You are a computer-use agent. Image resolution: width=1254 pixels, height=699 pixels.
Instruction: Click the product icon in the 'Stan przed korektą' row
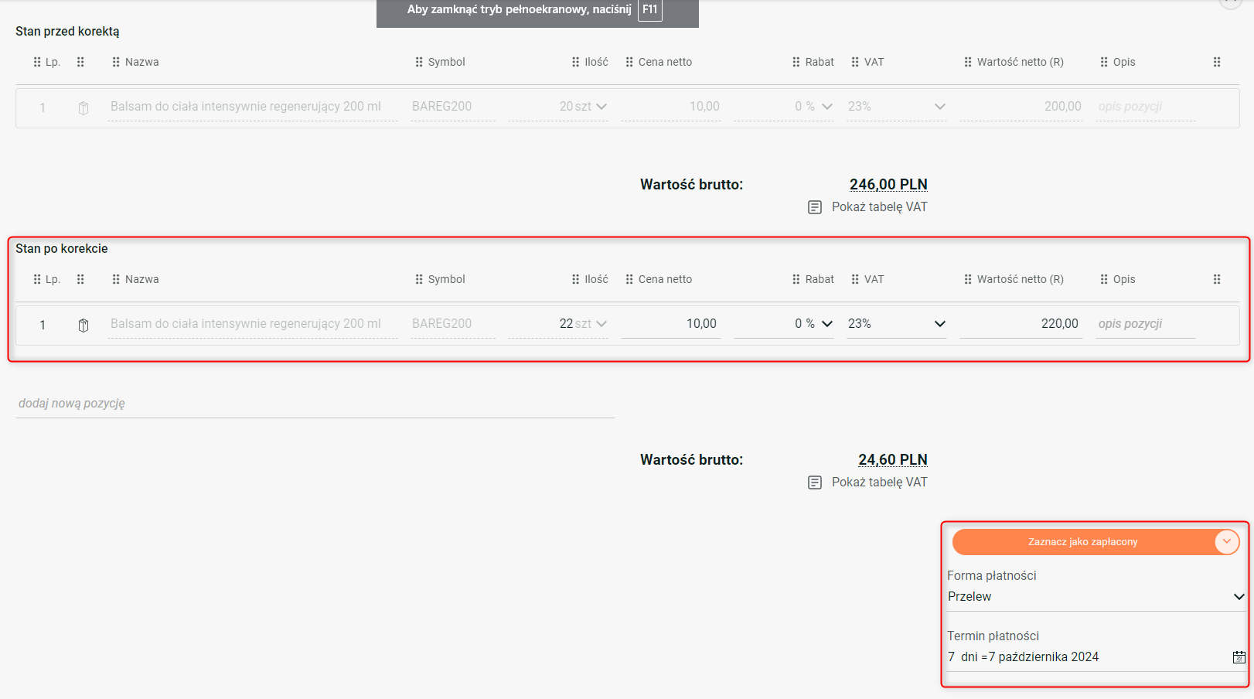pyautogui.click(x=83, y=107)
